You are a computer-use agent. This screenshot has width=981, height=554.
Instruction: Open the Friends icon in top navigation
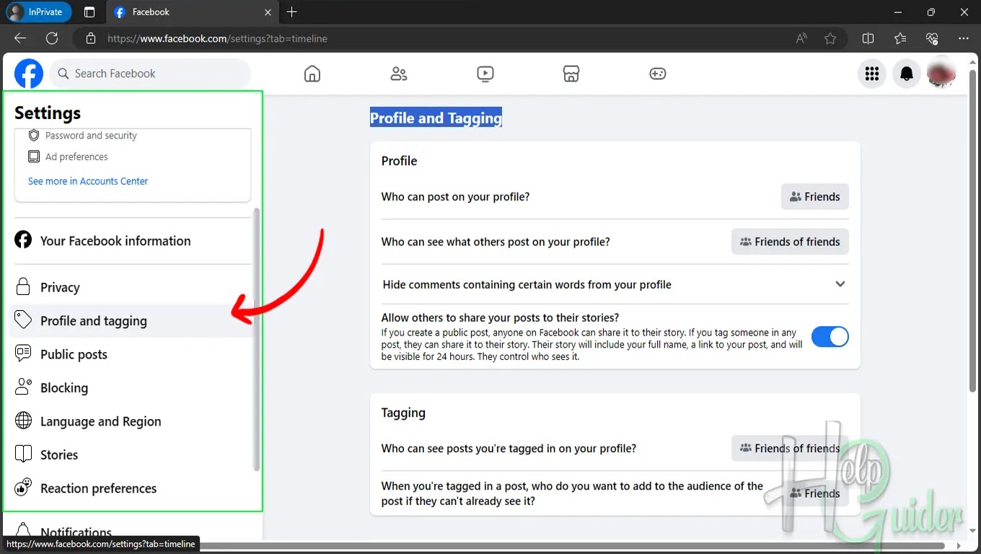tap(399, 74)
